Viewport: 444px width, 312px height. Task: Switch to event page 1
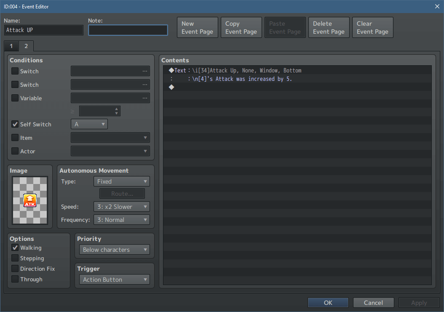coord(11,46)
